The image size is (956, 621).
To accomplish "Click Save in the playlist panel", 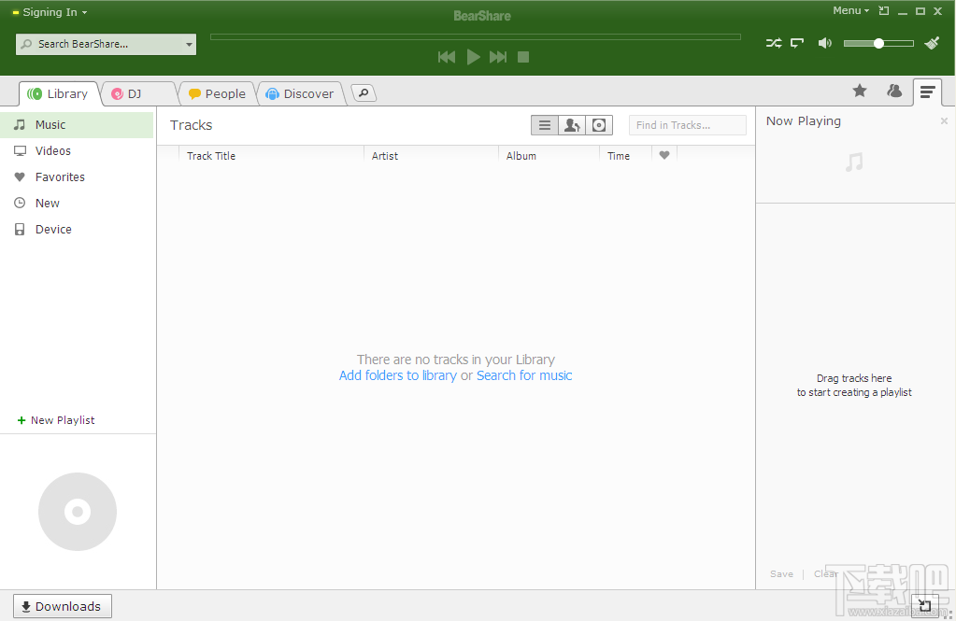I will pos(781,574).
